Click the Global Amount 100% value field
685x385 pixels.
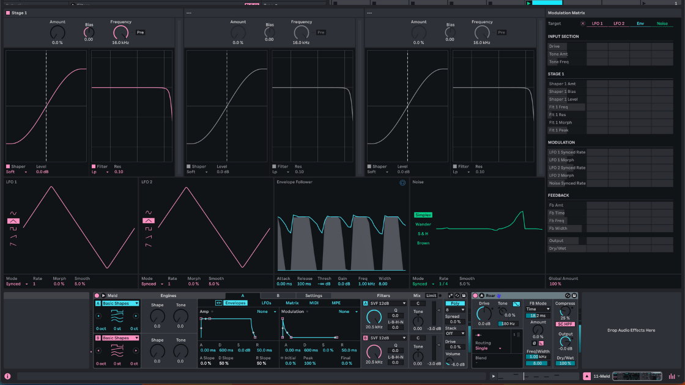tap(555, 284)
